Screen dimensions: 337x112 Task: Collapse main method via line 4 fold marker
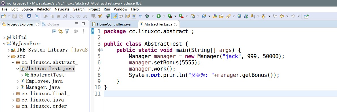[102, 50]
